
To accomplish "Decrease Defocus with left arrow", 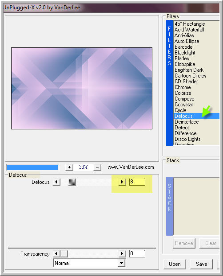I will click(x=56, y=182).
